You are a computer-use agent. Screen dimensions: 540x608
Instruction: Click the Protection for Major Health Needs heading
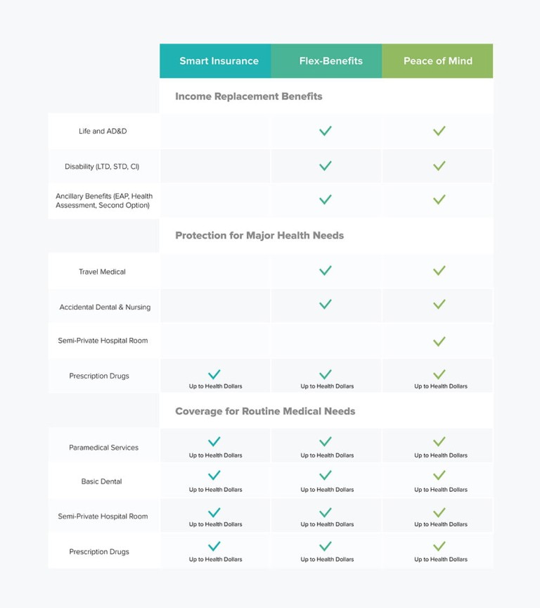pos(259,236)
